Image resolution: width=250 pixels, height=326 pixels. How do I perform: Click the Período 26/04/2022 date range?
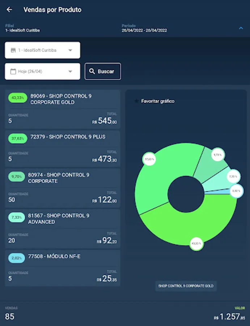(x=144, y=30)
